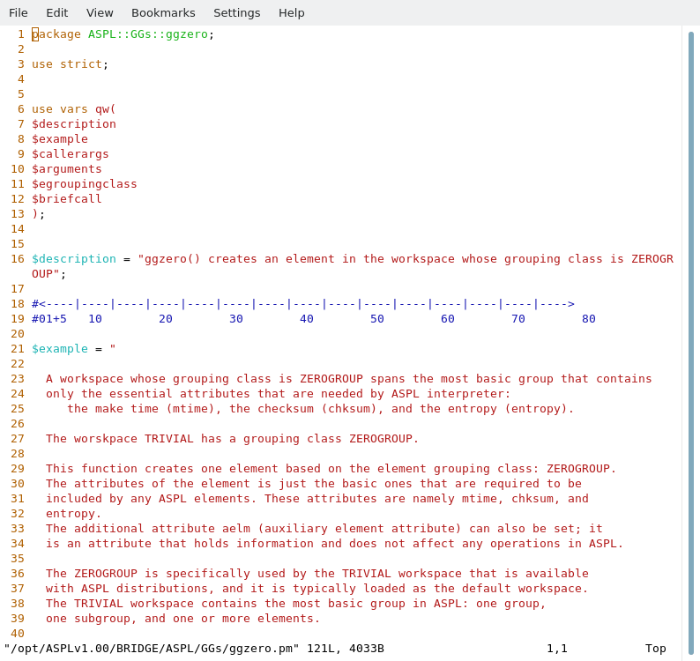Place cursor on '$callerargs' variable
Image resolution: width=700 pixels, height=661 pixels.
tap(71, 154)
